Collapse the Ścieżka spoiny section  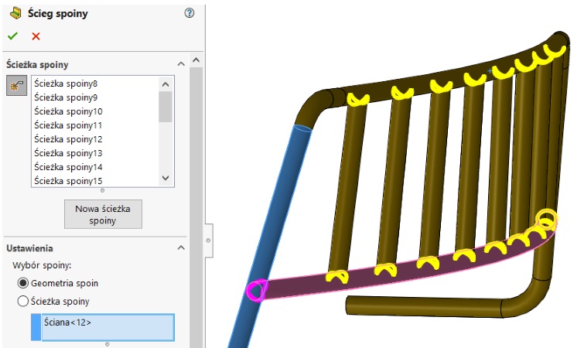(181, 64)
